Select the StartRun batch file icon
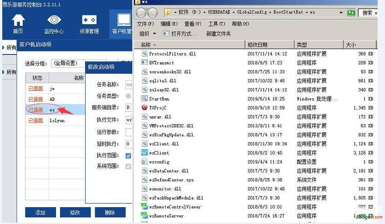Viewport: 385px width, 224px height. click(x=144, y=99)
